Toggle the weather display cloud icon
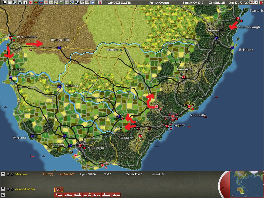This screenshot has width=264, height=198. tap(92, 2)
